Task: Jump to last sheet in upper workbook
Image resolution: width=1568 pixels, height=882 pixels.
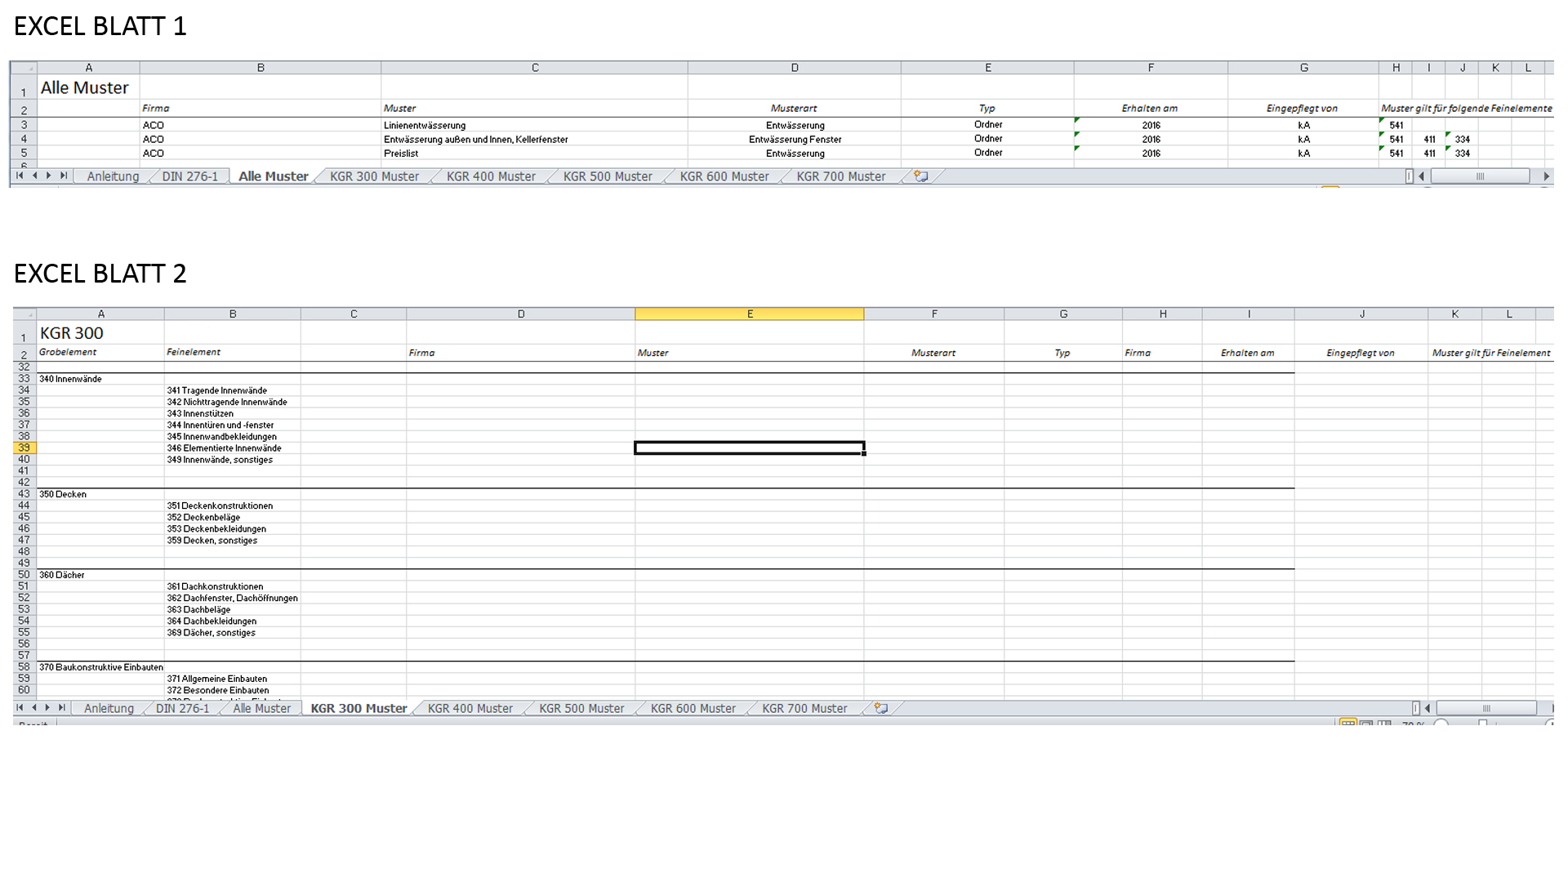Action: pyautogui.click(x=64, y=176)
